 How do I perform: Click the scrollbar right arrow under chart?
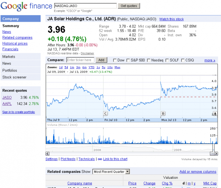point(216,153)
